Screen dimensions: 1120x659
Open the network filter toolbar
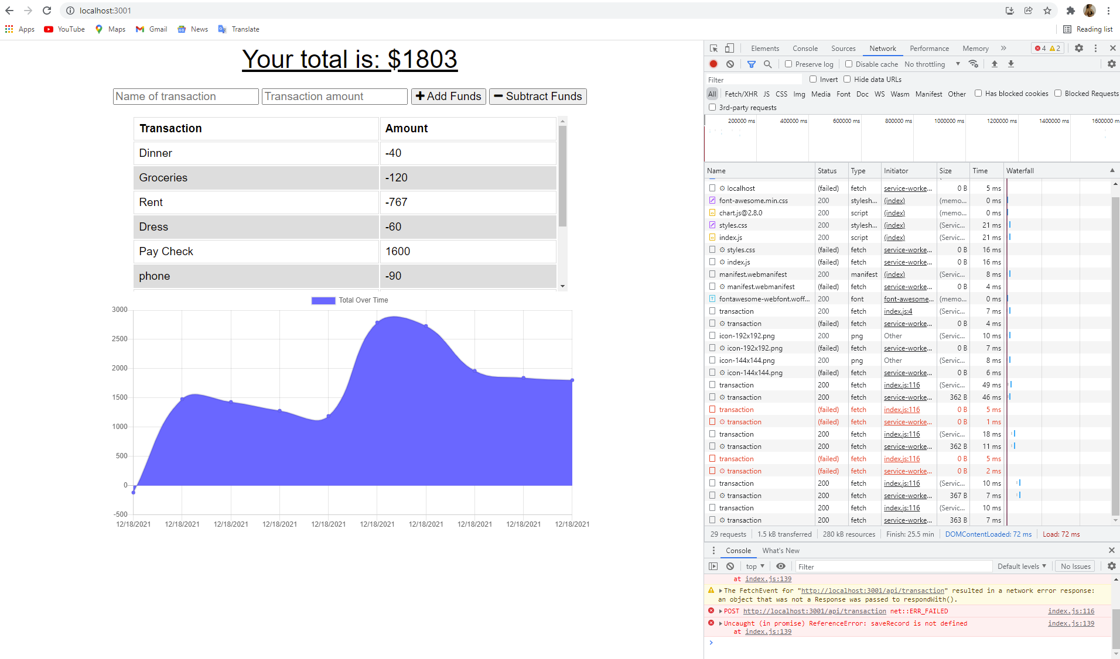752,64
